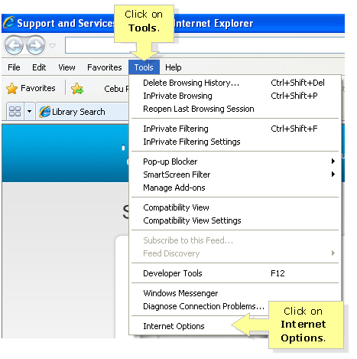Click the Tools menu
Screen dimensions: 357x359
144,67
